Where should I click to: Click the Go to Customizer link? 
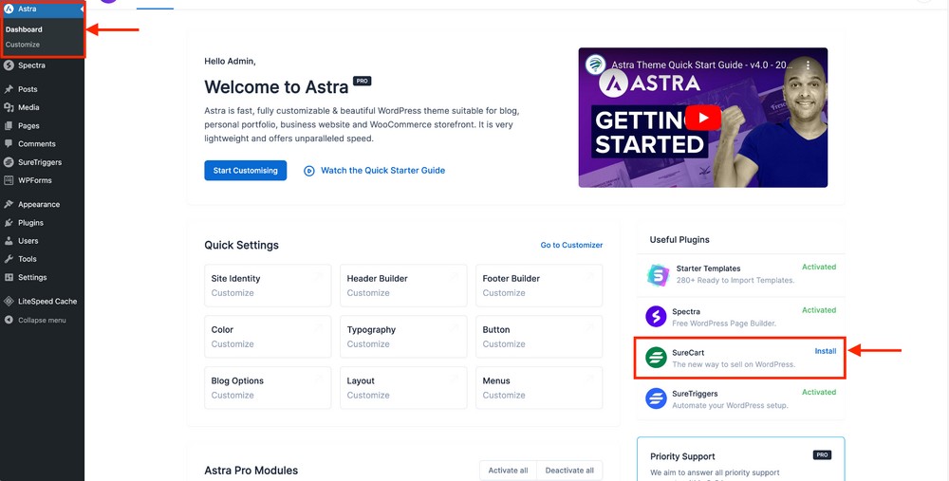[571, 245]
